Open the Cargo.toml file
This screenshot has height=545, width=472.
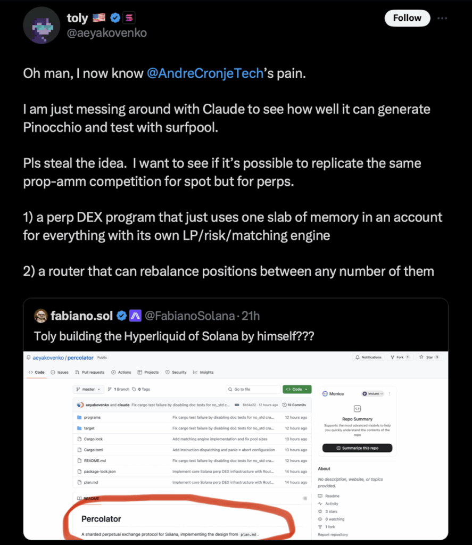93,450
